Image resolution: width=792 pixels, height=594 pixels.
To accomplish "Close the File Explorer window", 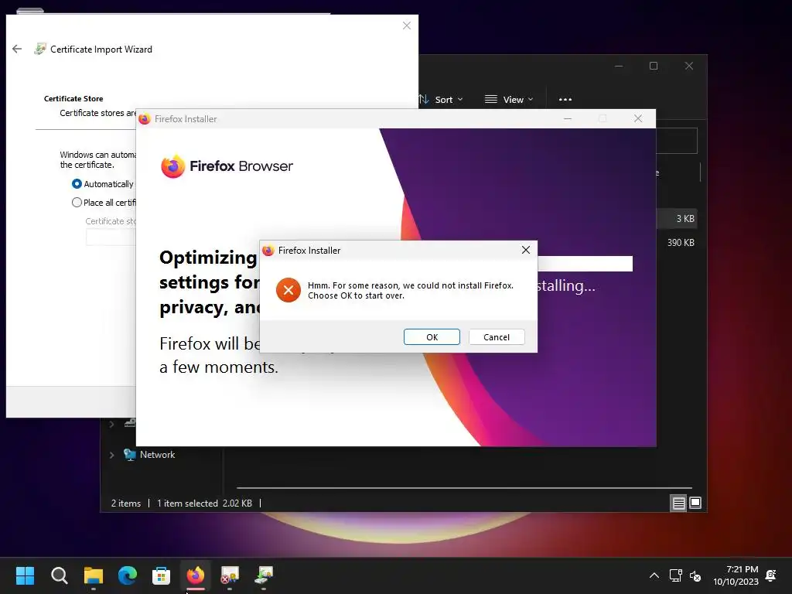I will 689,67.
